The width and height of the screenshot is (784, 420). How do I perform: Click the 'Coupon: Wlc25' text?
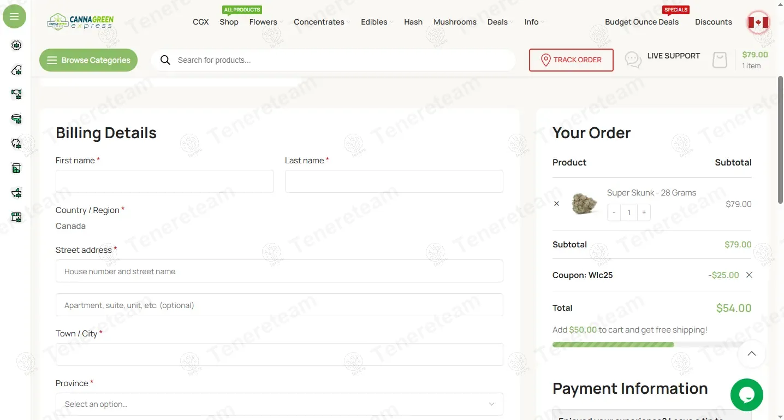pyautogui.click(x=583, y=275)
